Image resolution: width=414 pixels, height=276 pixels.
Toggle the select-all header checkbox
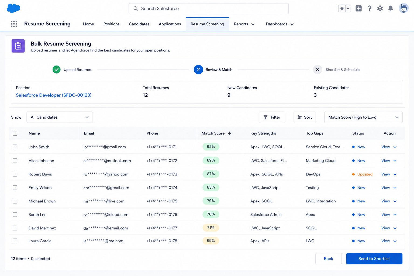tap(15, 133)
